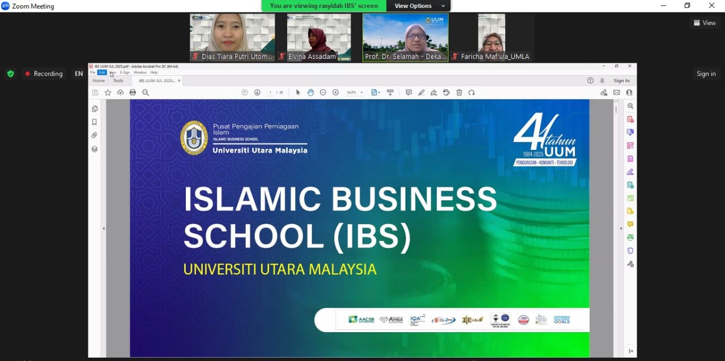Collapse the left navigation pane arrow
The width and height of the screenshot is (725, 361).
point(103,228)
